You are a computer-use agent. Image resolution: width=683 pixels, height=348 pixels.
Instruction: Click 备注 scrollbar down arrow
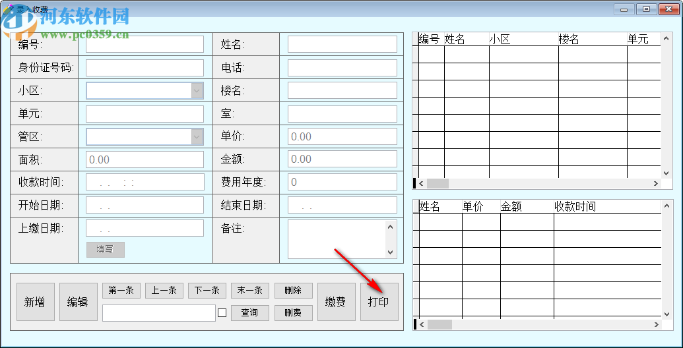[x=390, y=252]
